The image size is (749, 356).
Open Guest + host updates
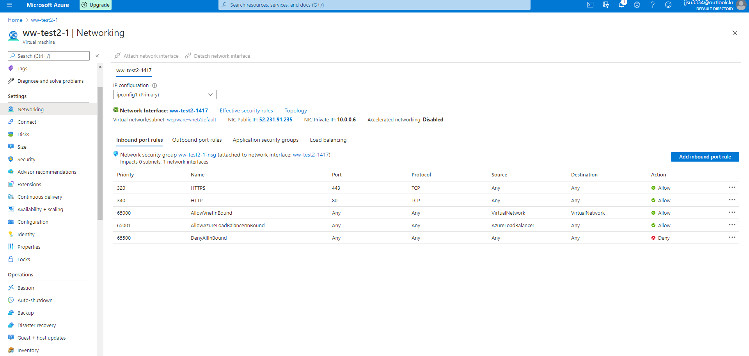click(x=41, y=338)
